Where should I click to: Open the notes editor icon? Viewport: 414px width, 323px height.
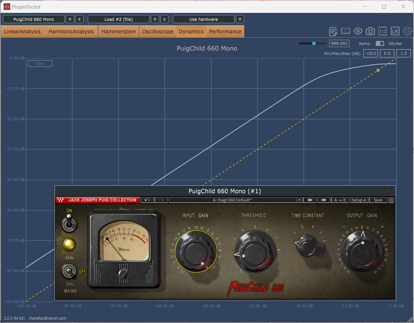(x=333, y=31)
